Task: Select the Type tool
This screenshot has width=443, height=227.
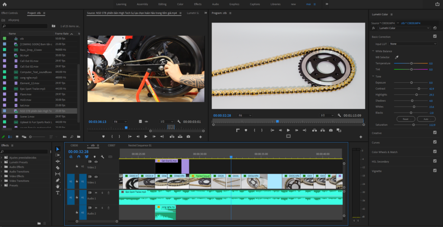Action: 58,193
